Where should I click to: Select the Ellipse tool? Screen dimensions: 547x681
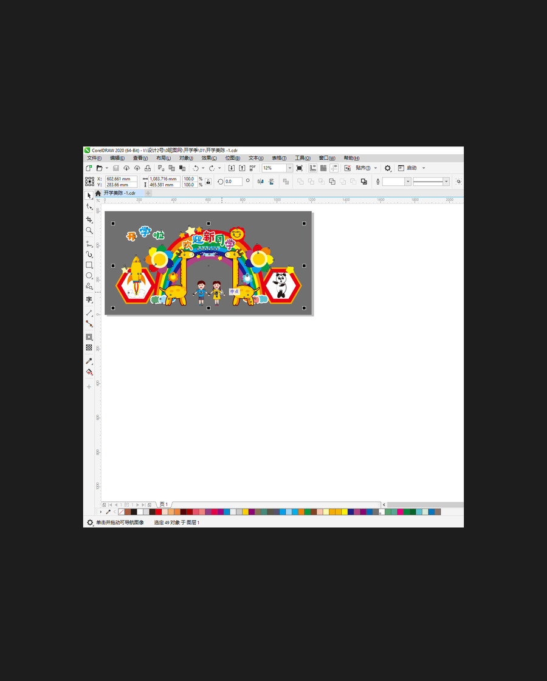click(89, 275)
